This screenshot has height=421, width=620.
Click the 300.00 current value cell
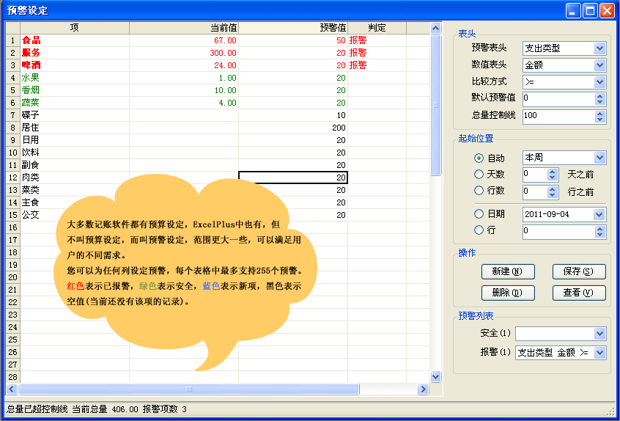tap(184, 53)
